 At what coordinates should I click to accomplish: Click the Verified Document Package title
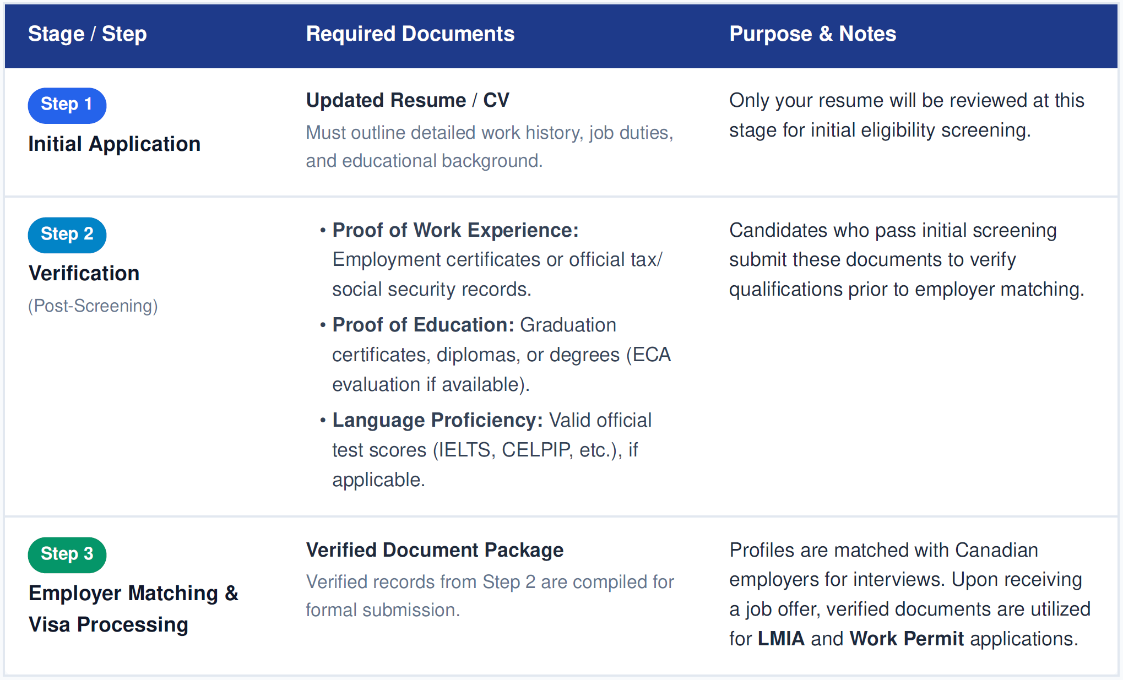click(x=435, y=550)
